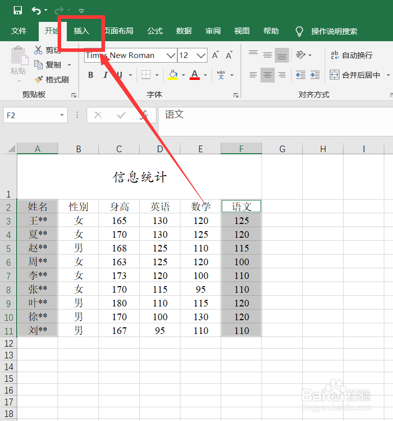The image size is (393, 421).
Task: Click cell with name 赵**
Action: tap(38, 248)
